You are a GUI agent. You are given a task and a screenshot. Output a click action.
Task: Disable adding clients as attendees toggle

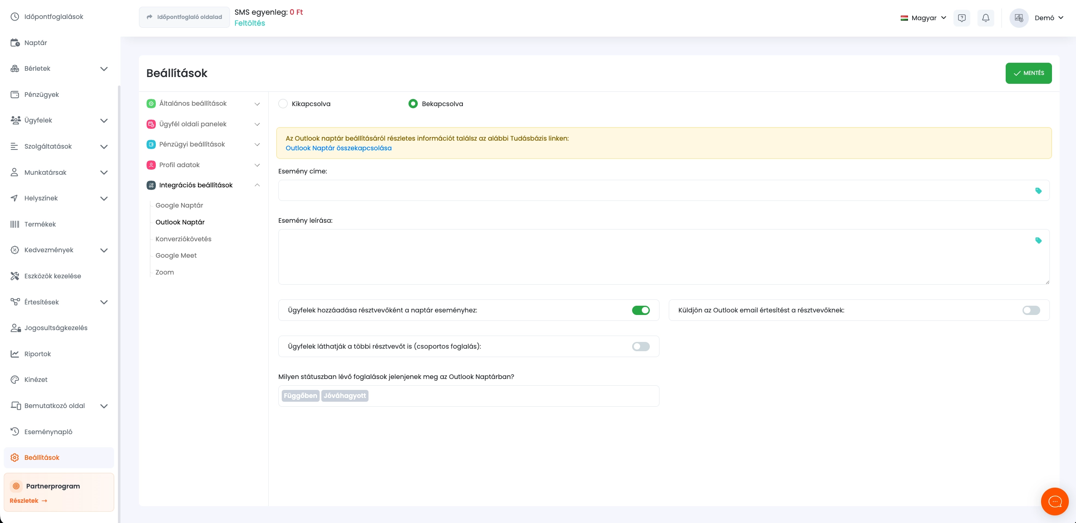click(x=641, y=310)
